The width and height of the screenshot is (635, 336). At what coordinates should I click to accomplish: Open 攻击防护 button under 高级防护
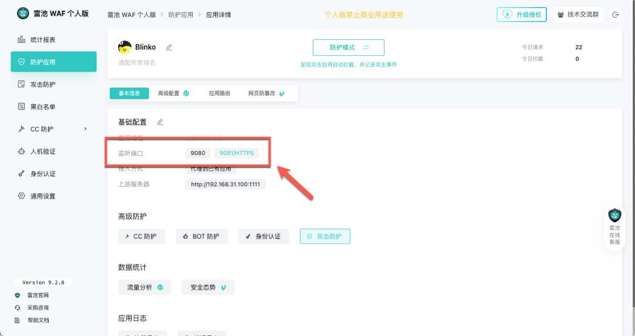[325, 236]
